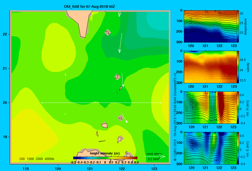Click the salinity colorbar
Screen dimensions: 252x171
(x=238, y=67)
